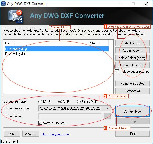The image size is (153, 144).
Task: Remove the selected file from list
Action: 133,84
